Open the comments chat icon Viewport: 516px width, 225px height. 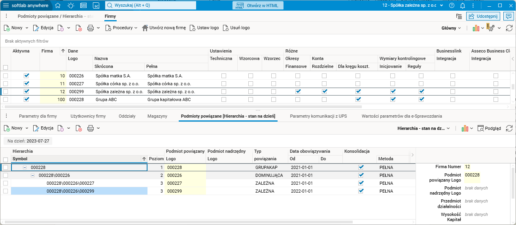(x=508, y=16)
